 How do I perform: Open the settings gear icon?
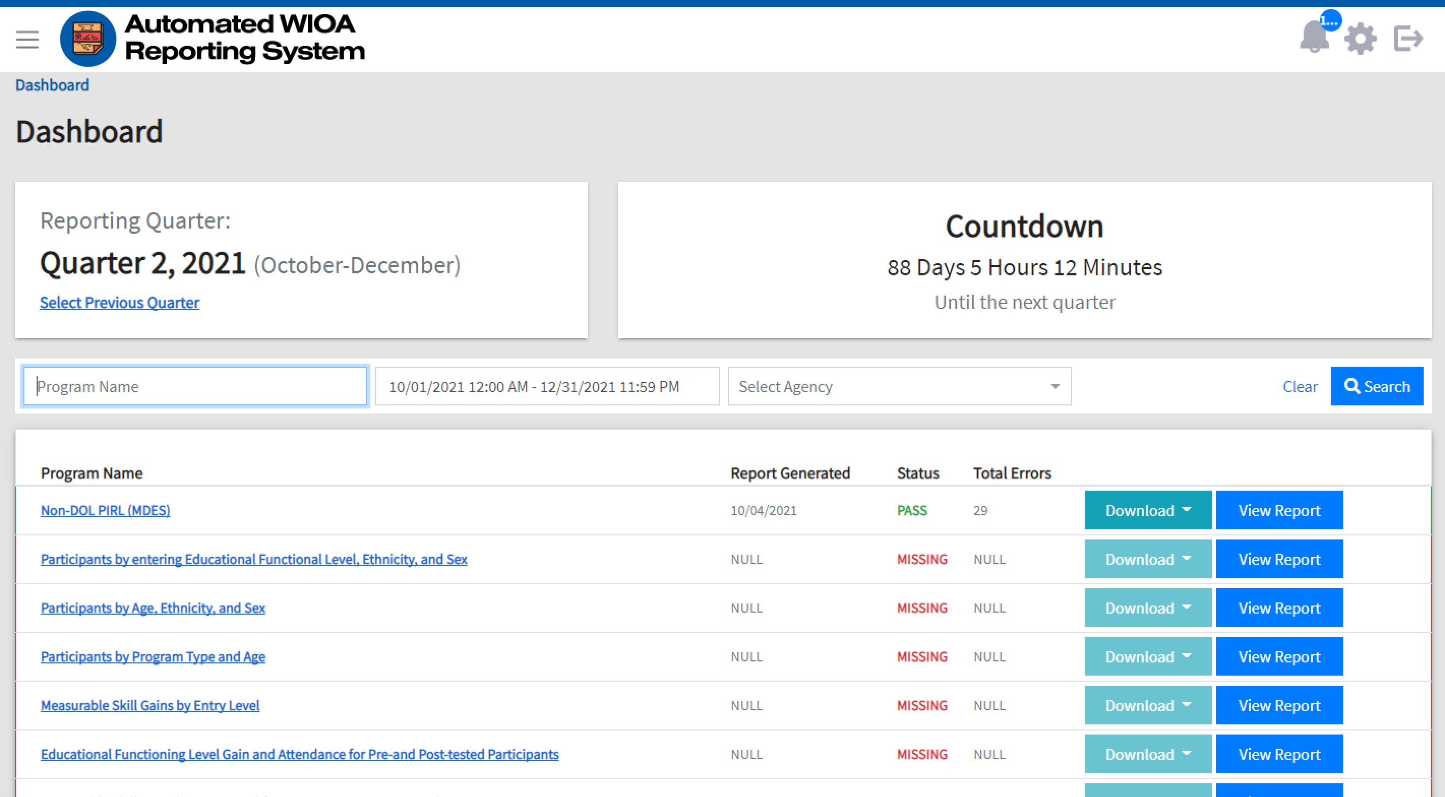(1360, 39)
